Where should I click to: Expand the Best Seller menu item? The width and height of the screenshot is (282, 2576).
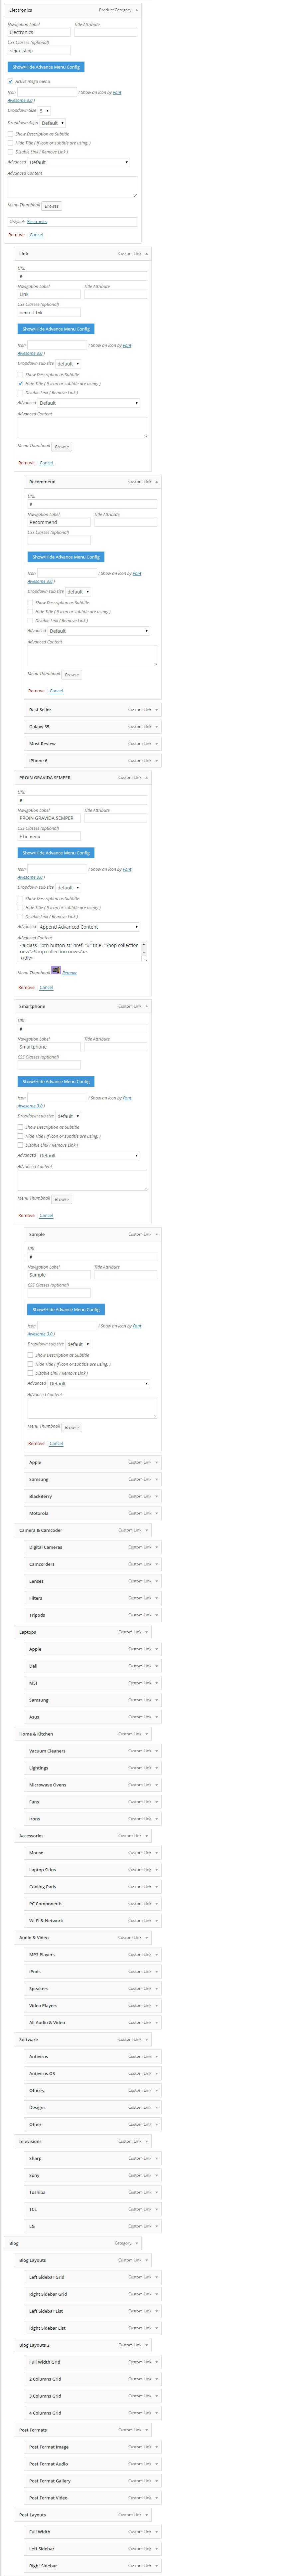pyautogui.click(x=156, y=710)
